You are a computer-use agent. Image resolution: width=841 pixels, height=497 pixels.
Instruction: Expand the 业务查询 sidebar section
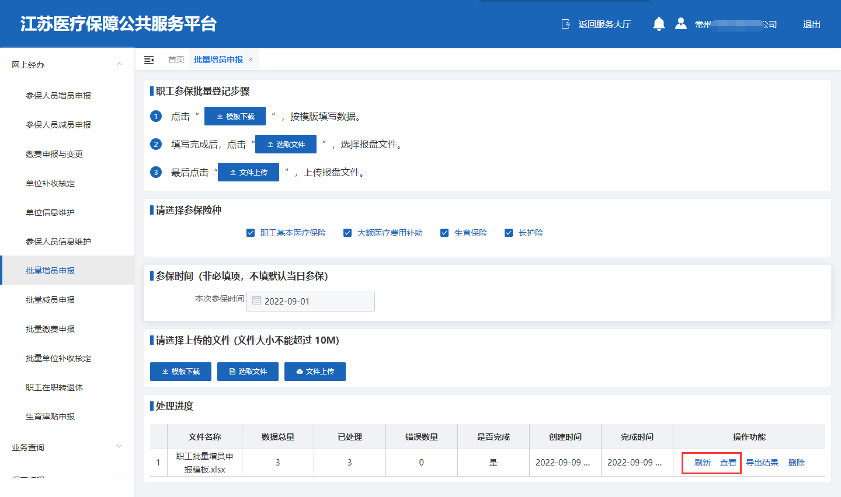click(119, 447)
